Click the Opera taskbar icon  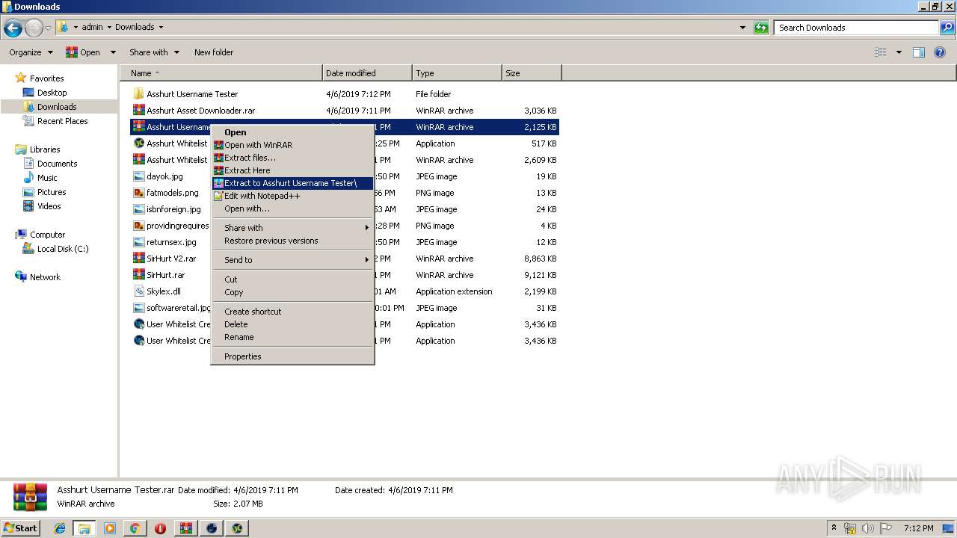(x=160, y=528)
